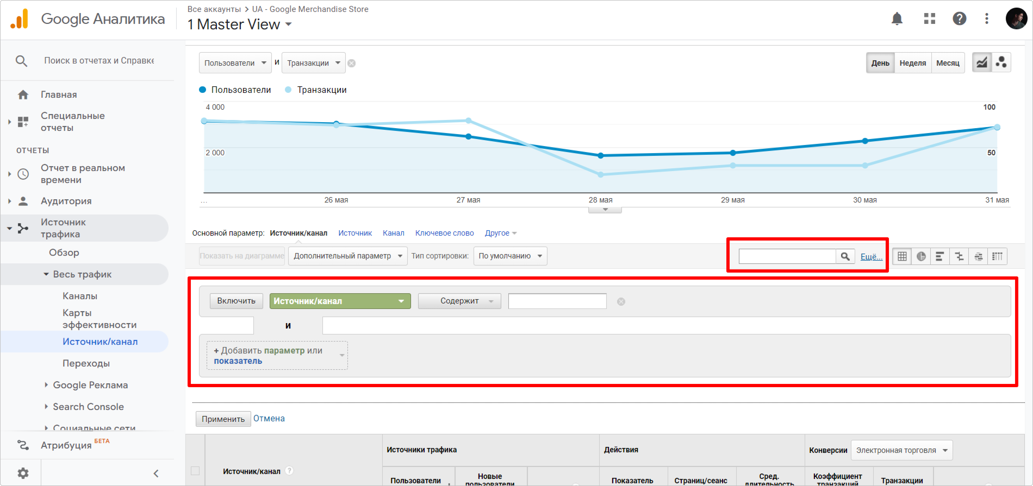This screenshot has width=1033, height=486.
Task: Remove the Транзакции comparison metric
Action: click(351, 63)
